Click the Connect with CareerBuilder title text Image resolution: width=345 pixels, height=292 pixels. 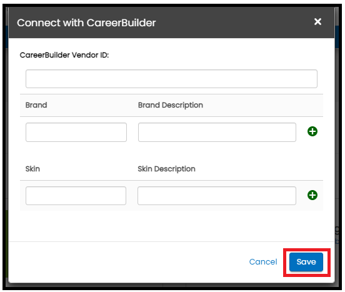[86, 23]
